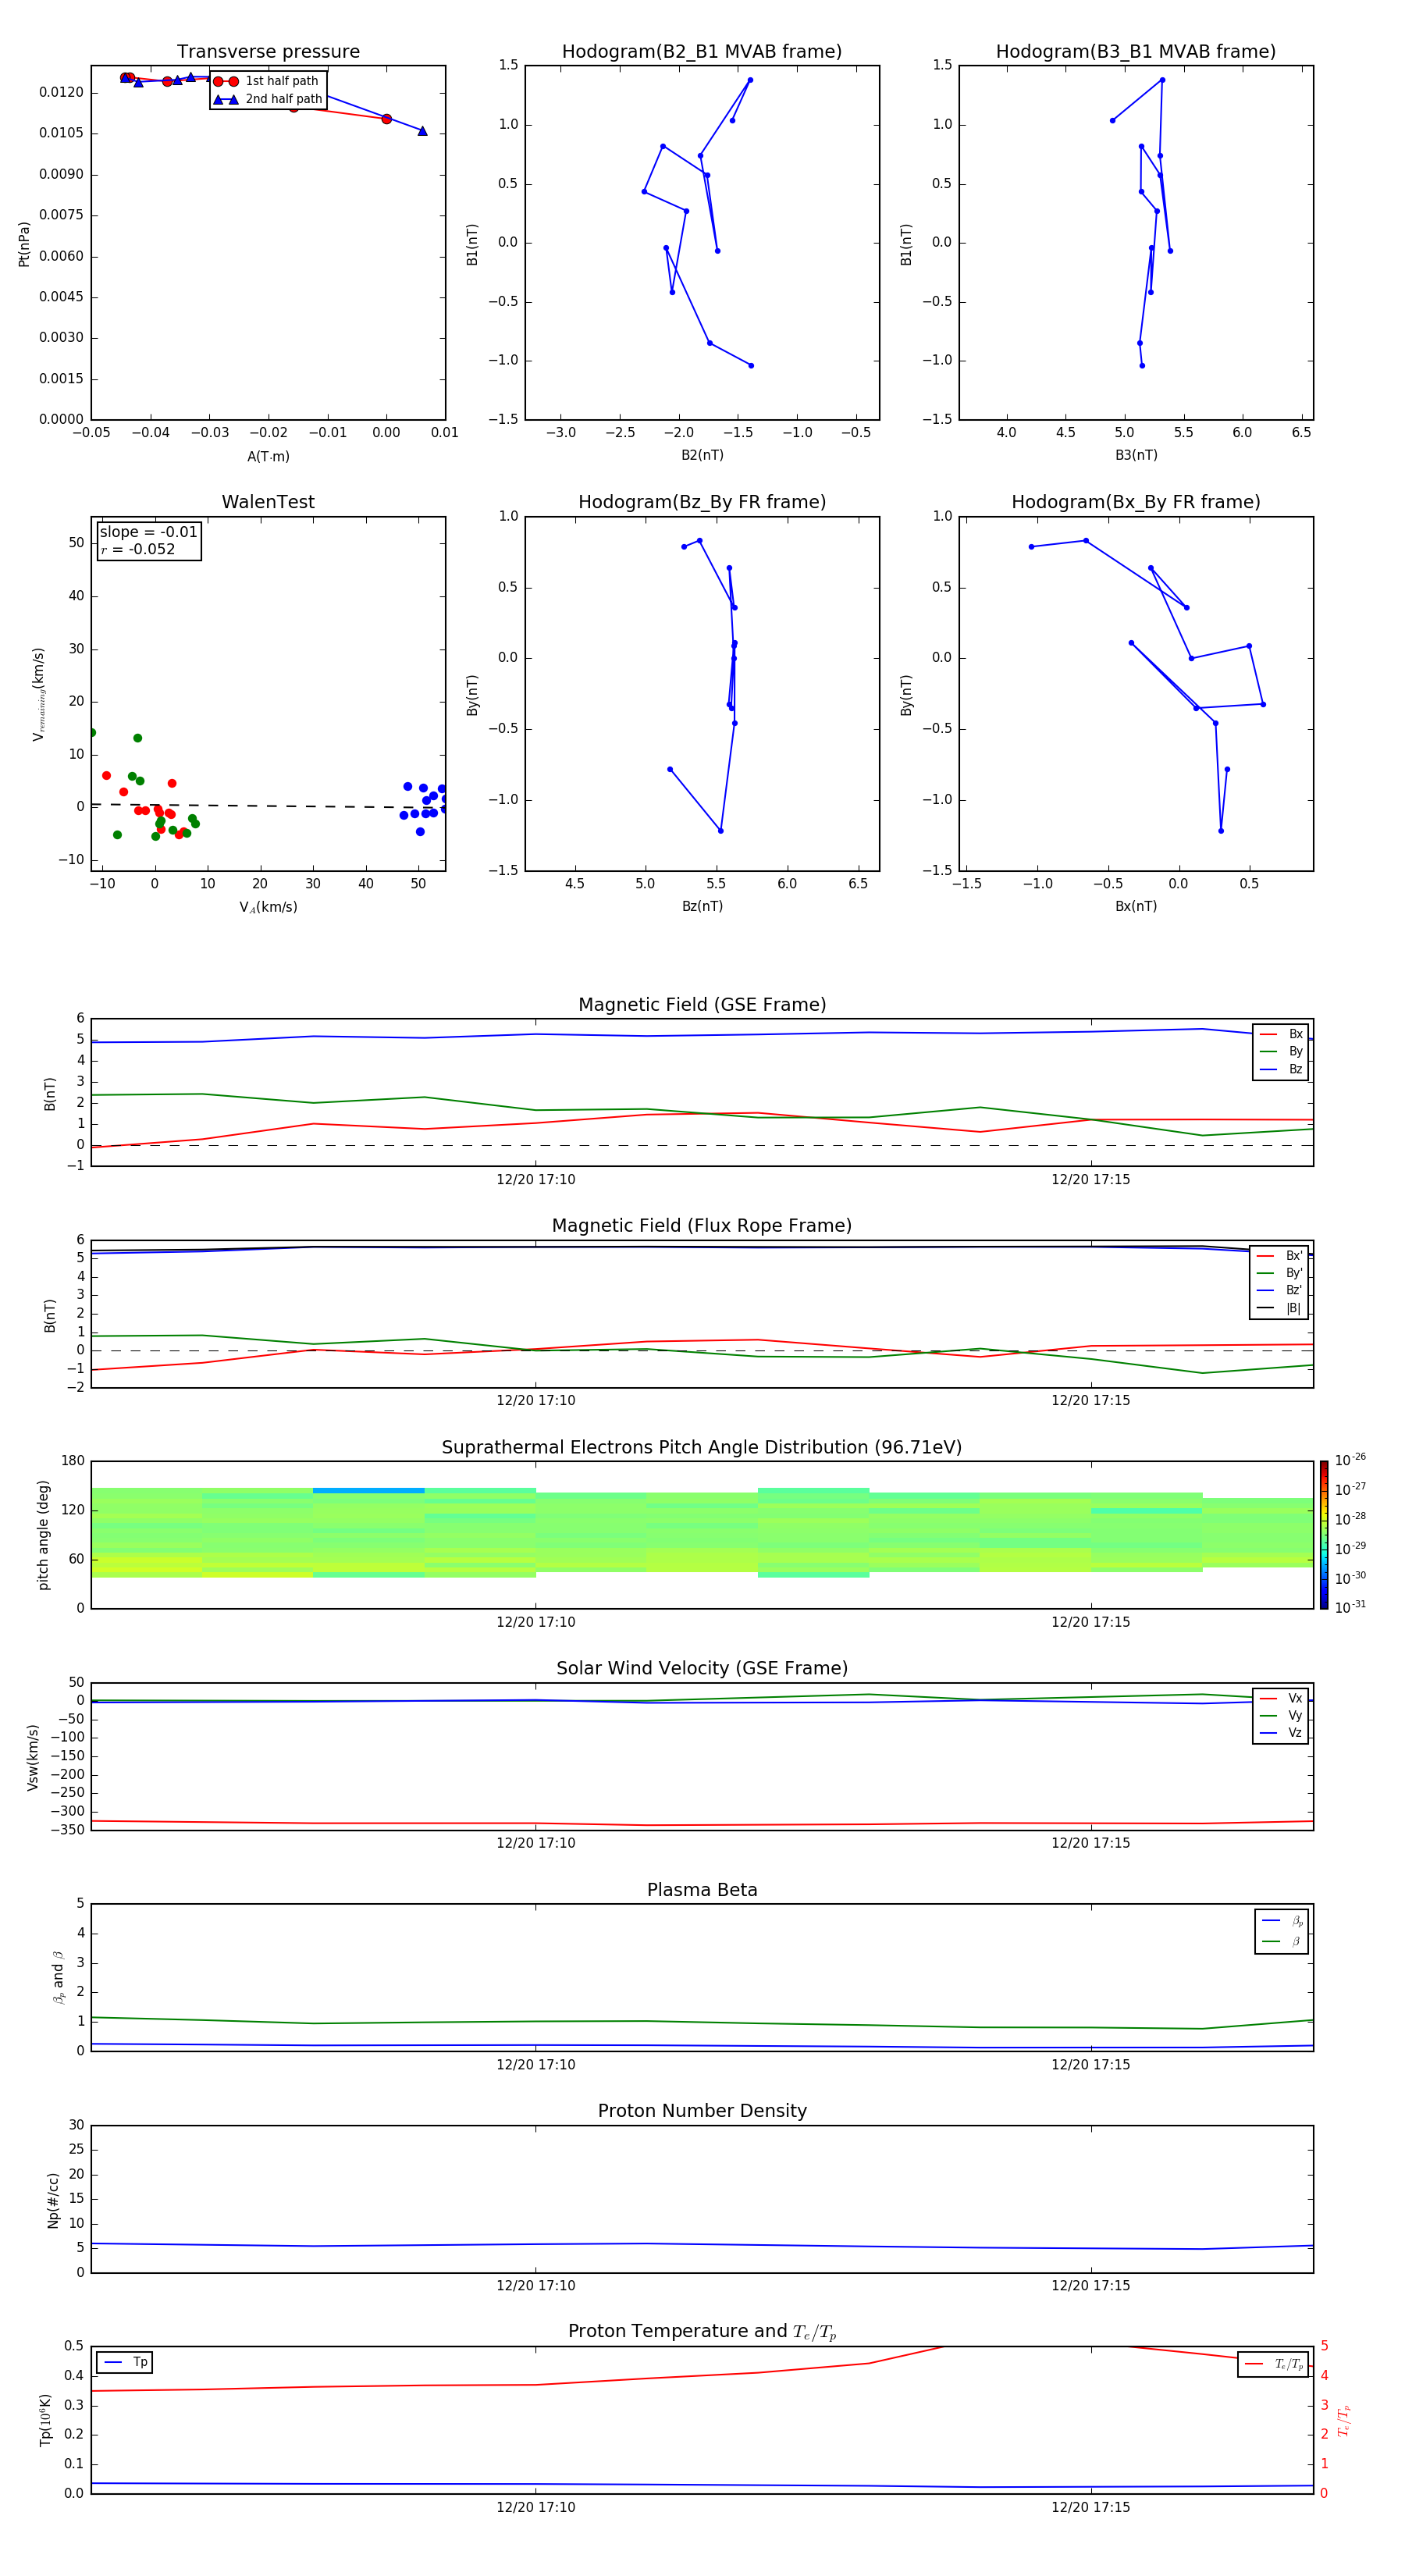Click the "V_remaining(km/s)" y-axis label
Screen dimensions: 1405x2576
tap(38, 694)
